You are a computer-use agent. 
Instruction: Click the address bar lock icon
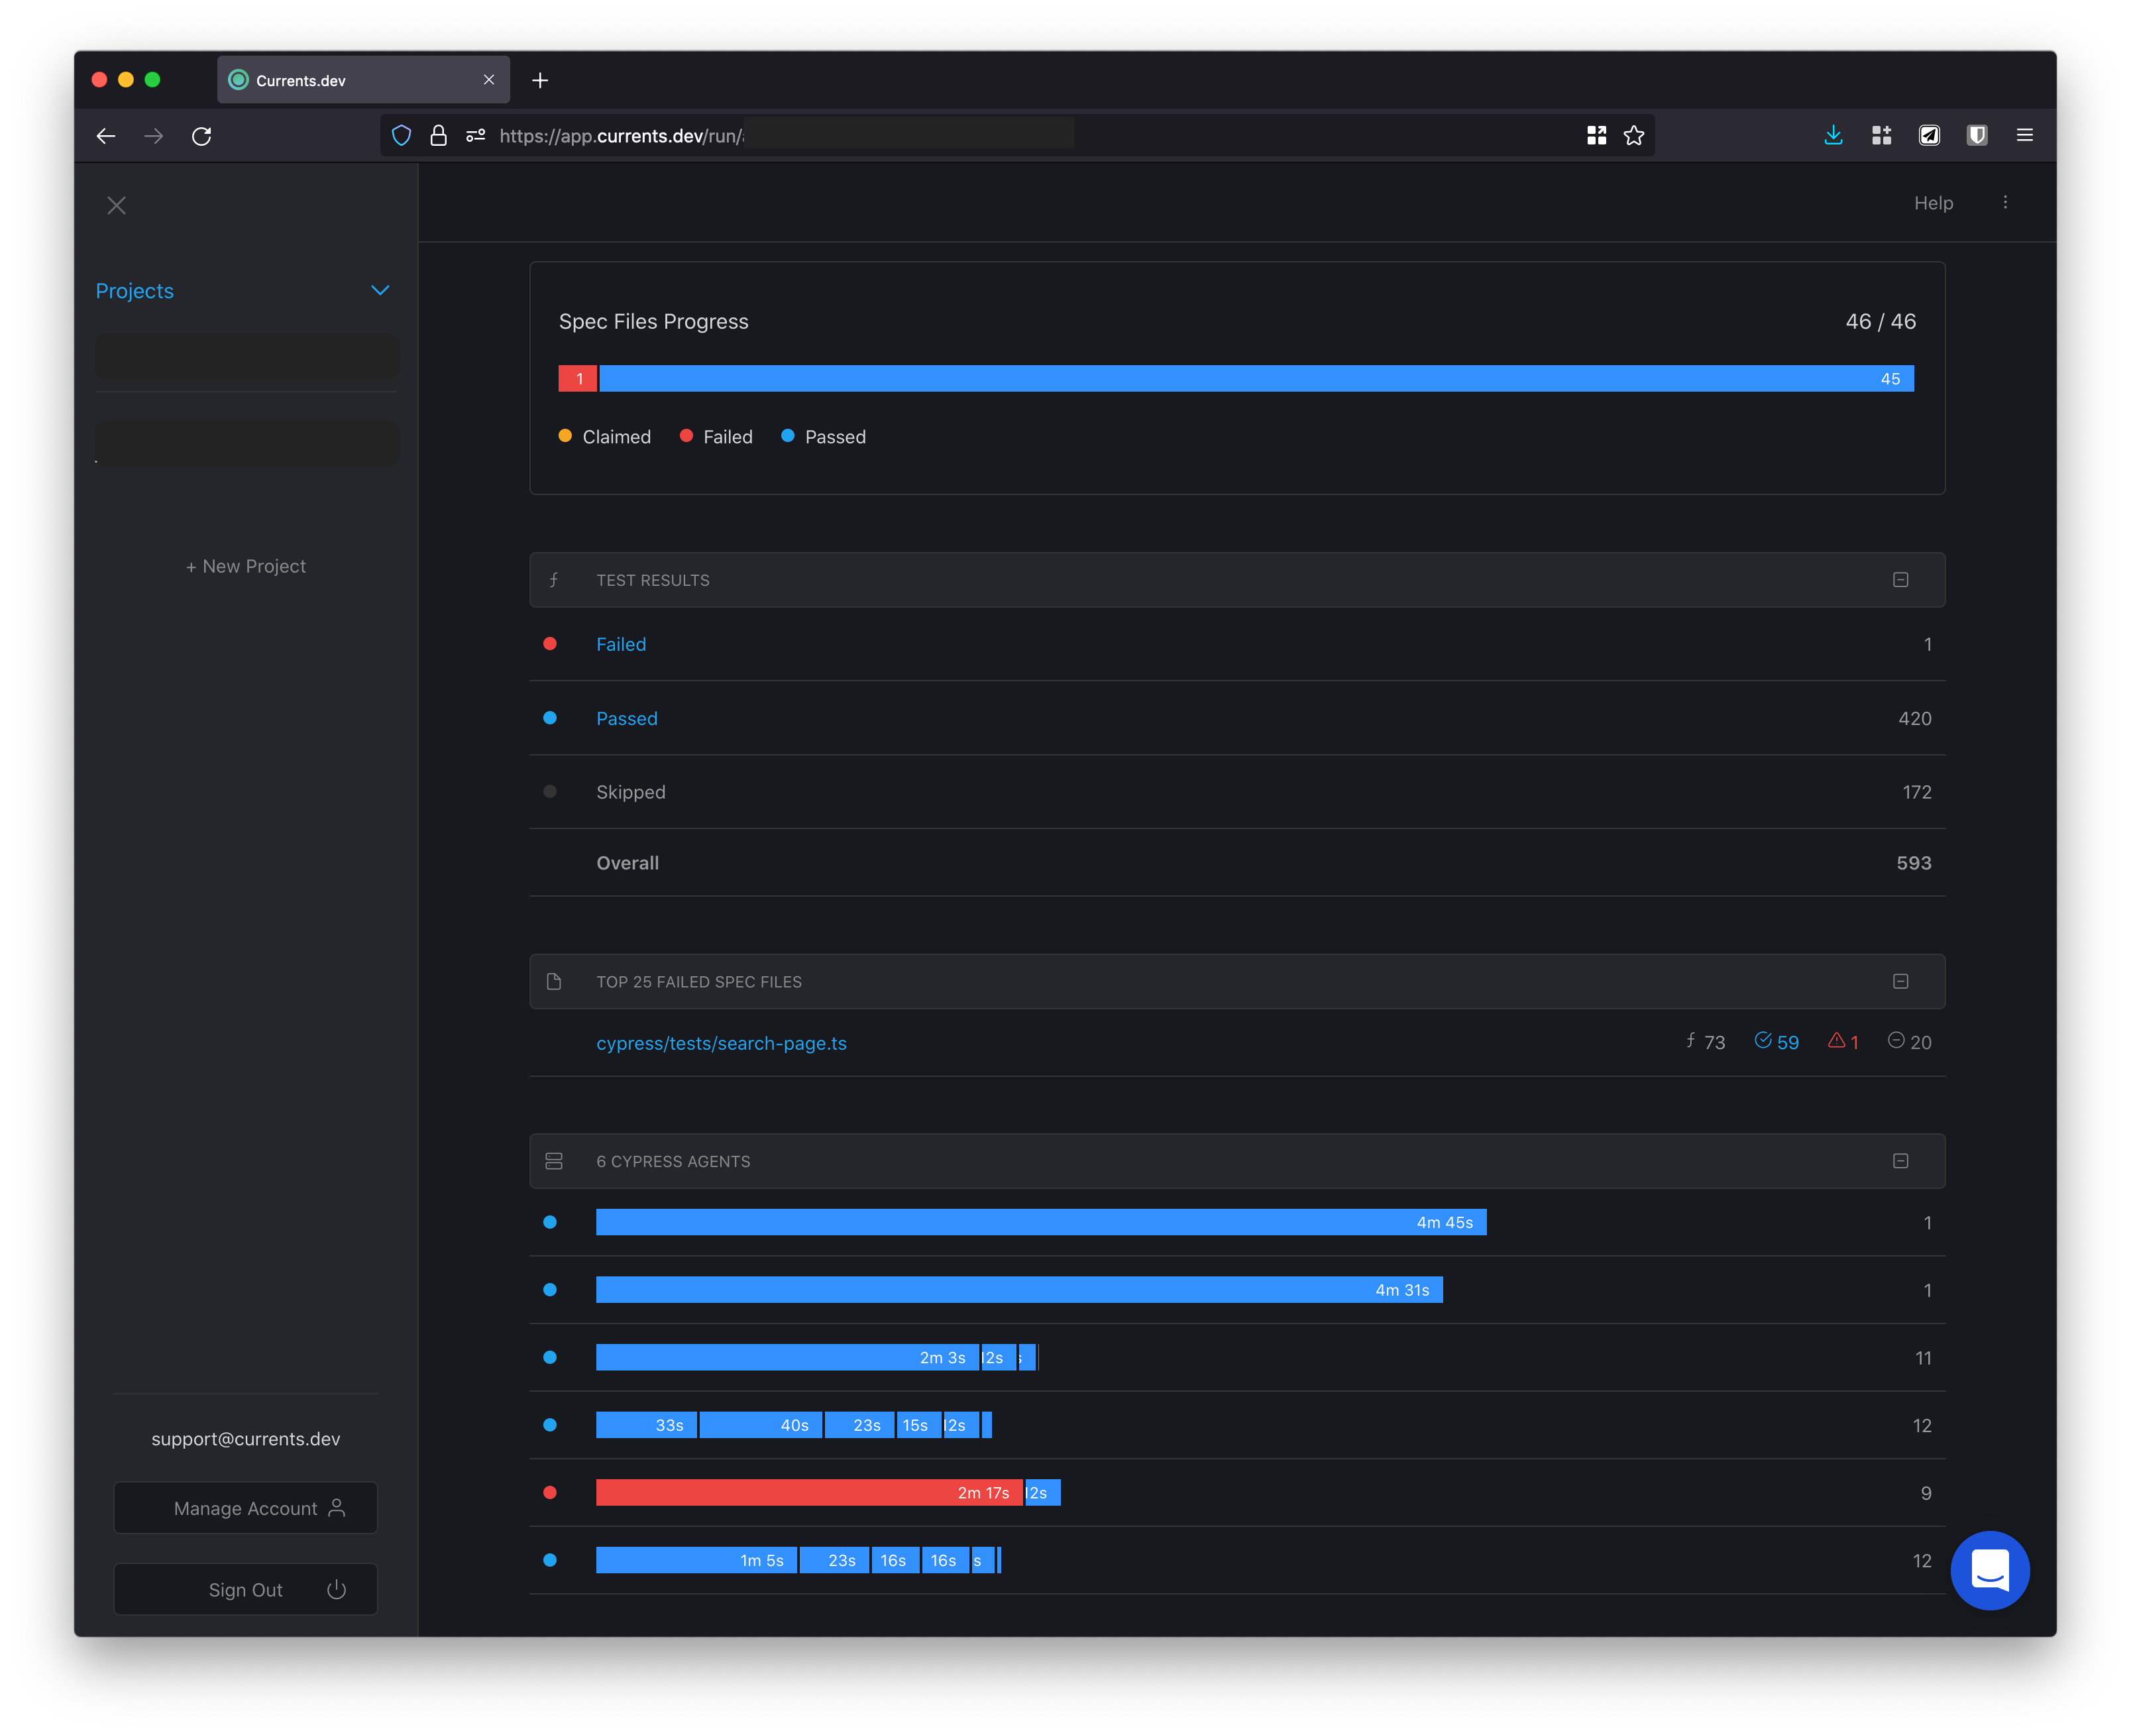pyautogui.click(x=437, y=135)
